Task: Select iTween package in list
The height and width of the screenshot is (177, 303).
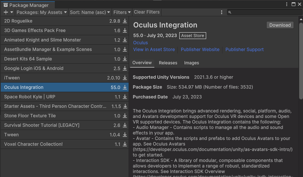Action: [65, 78]
